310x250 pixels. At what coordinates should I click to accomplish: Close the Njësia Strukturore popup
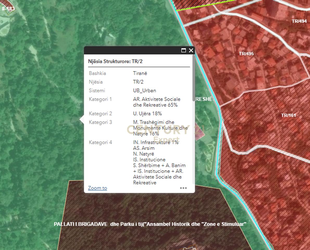[191, 51]
